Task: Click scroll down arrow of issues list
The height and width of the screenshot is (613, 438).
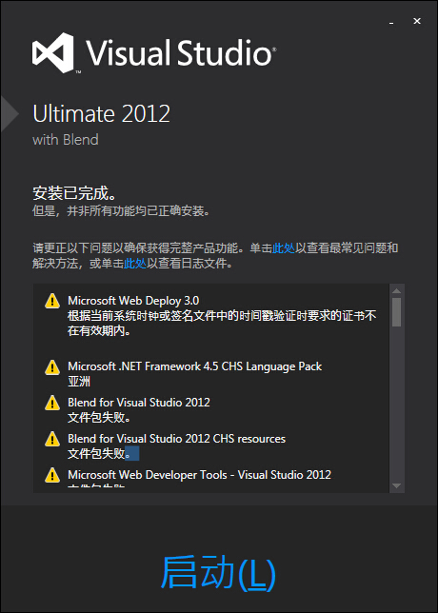Action: pos(396,485)
